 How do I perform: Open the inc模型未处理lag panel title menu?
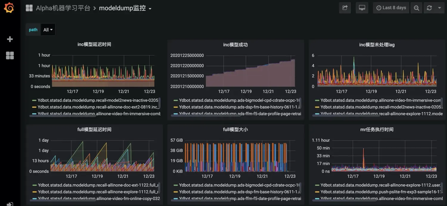pos(377,45)
